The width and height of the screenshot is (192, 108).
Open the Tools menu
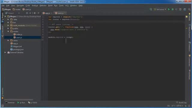[61, 6]
